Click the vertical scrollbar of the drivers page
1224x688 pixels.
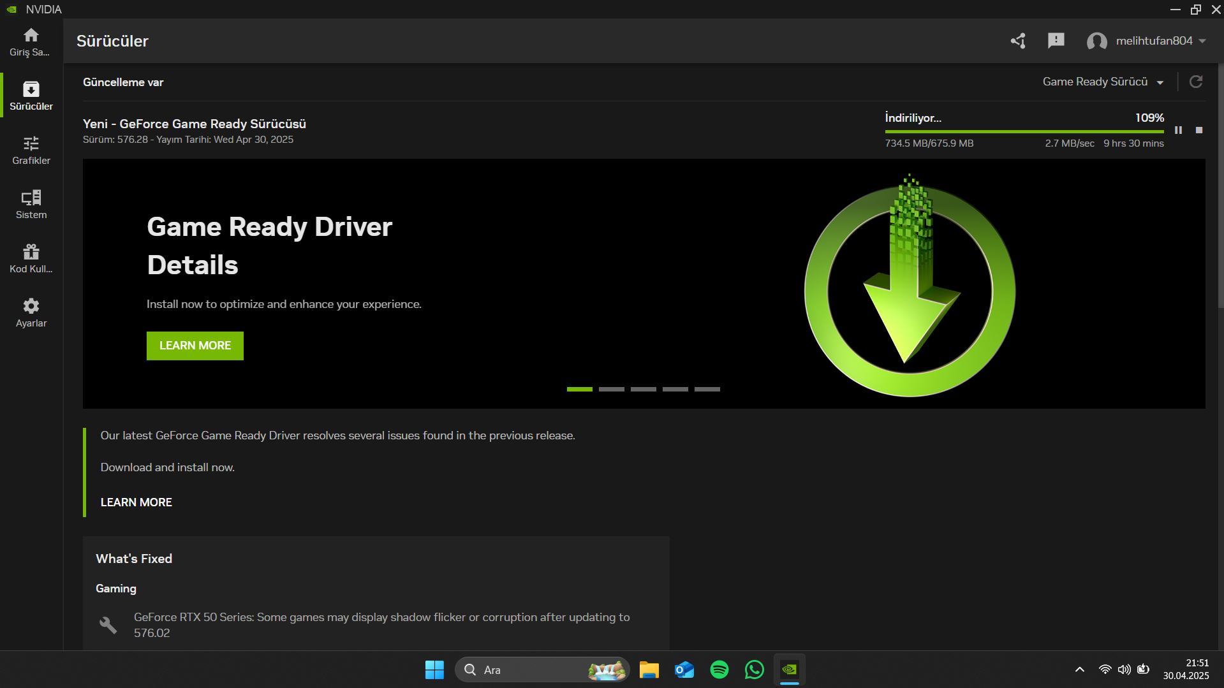coord(1221,185)
